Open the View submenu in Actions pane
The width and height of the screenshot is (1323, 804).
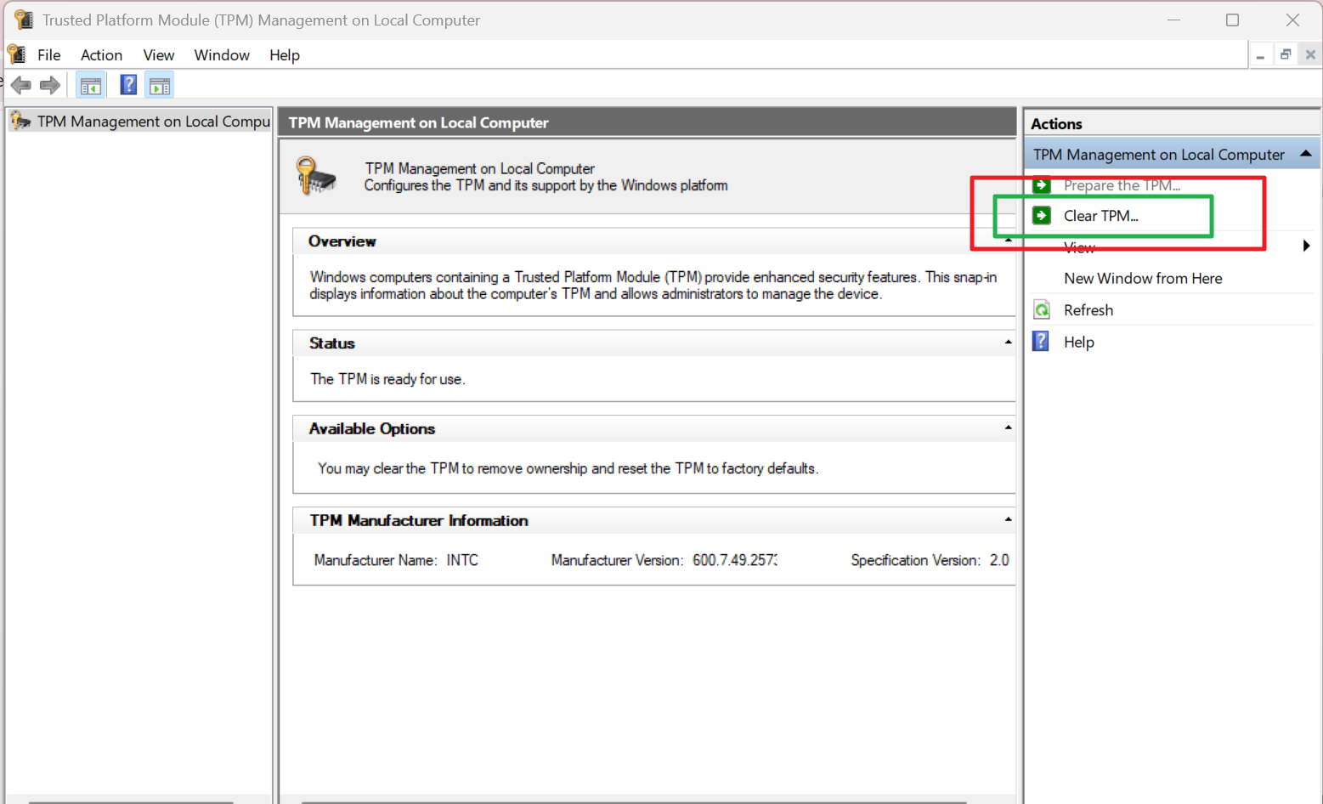pos(1079,247)
